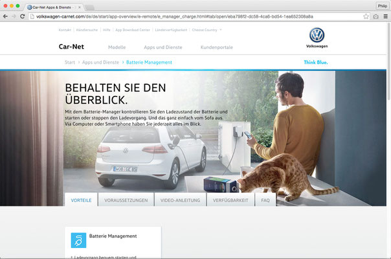Open the Chrome hamburger menu
Screen dimensions: 391x259
386,16
